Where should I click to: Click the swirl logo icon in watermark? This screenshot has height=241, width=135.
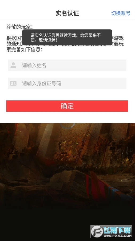[x=97, y=231]
